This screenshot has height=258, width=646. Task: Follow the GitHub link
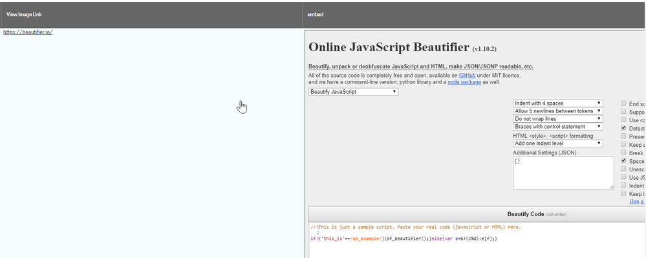click(x=467, y=76)
